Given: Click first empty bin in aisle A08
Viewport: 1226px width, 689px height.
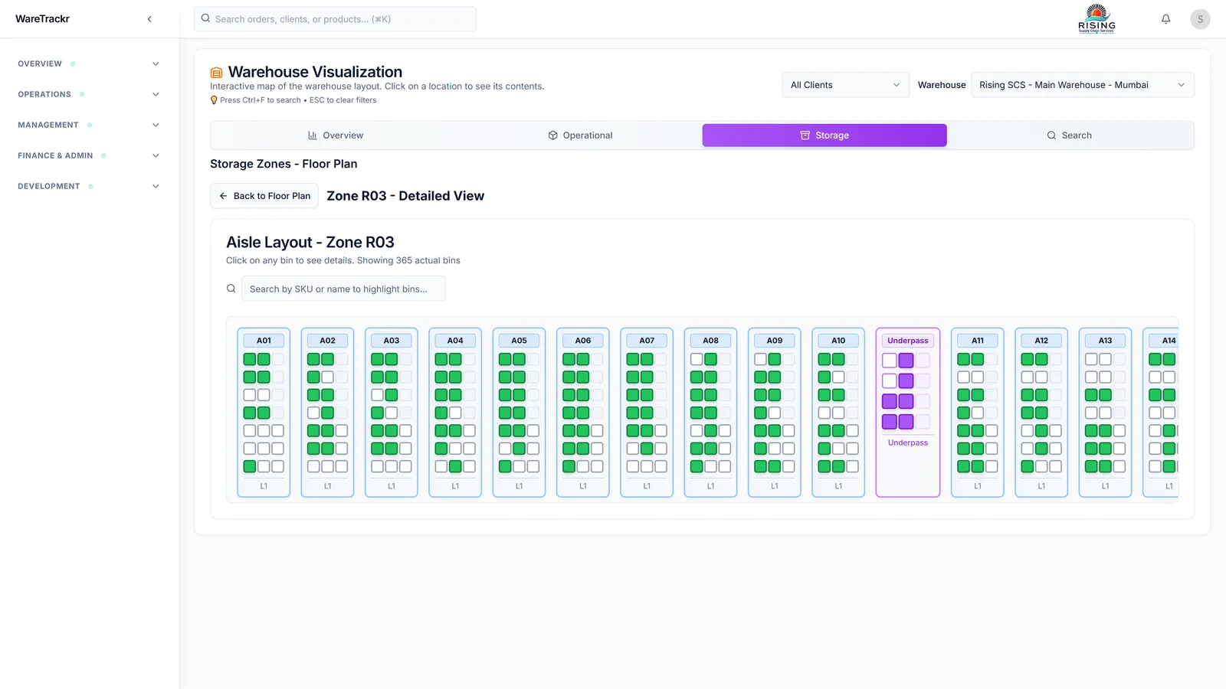Looking at the screenshot, I should (x=697, y=359).
